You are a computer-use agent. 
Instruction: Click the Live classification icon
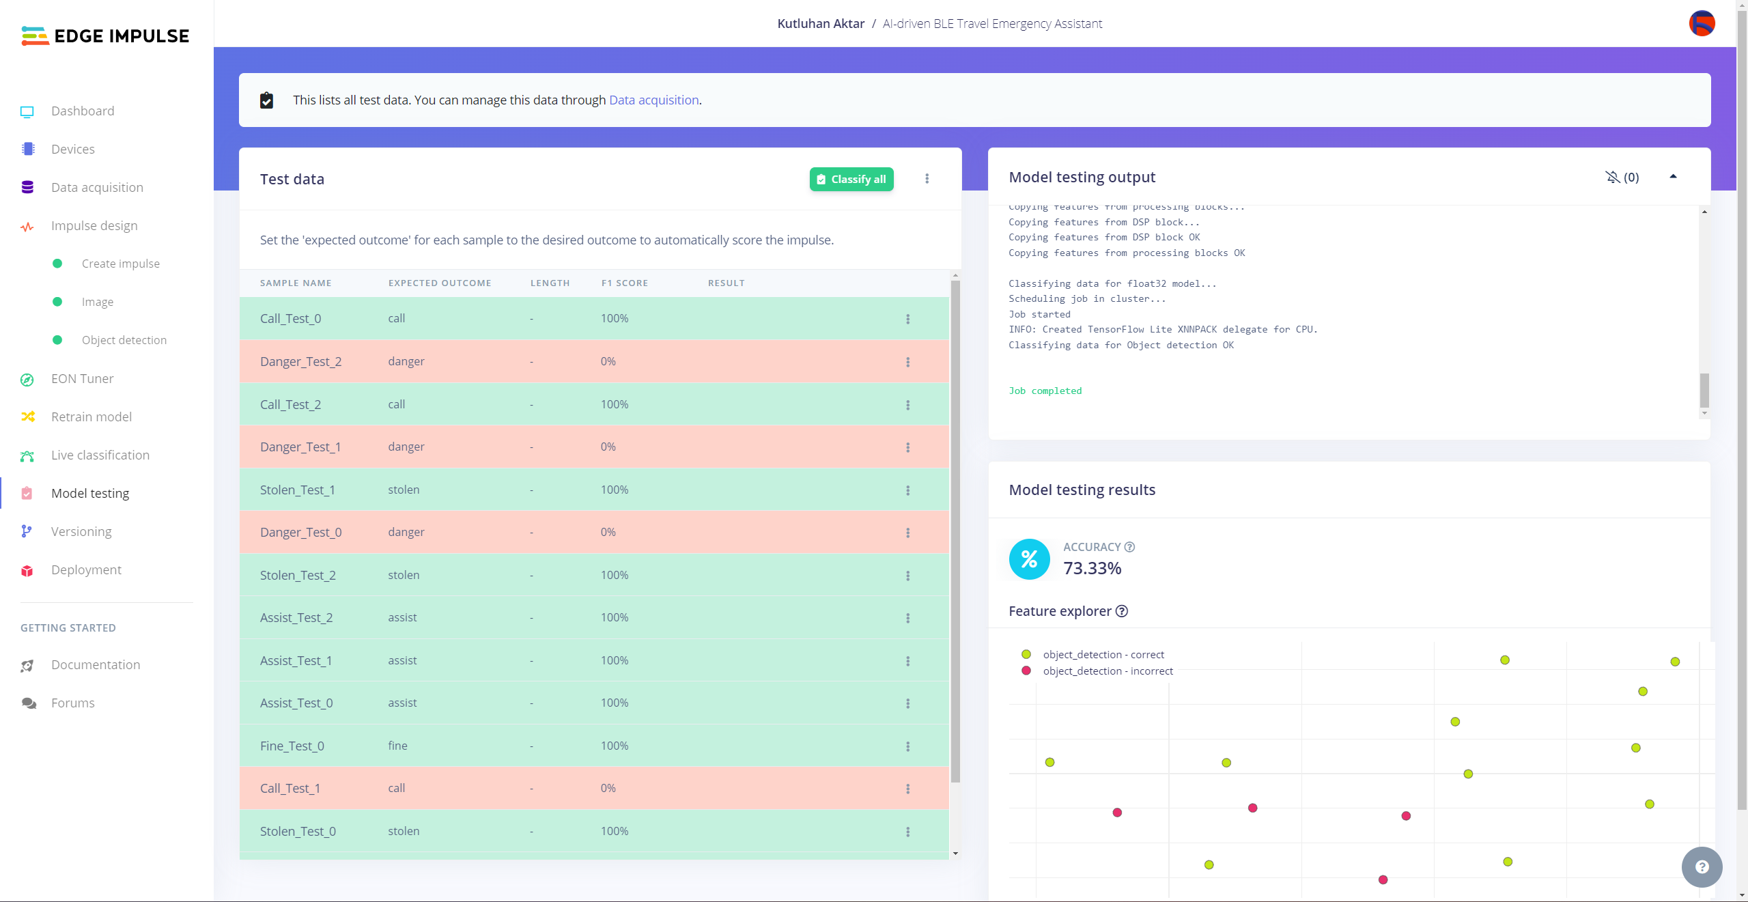(x=27, y=455)
